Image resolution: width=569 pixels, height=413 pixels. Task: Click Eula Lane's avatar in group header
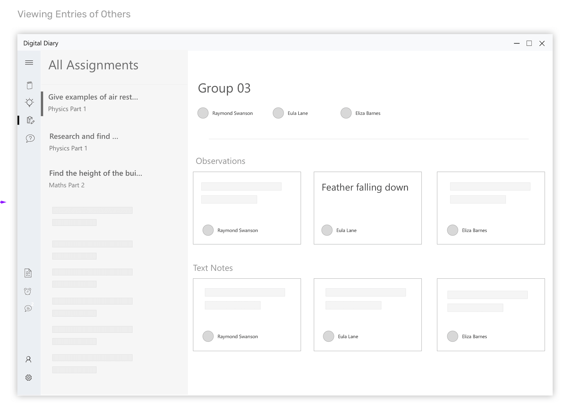click(278, 113)
